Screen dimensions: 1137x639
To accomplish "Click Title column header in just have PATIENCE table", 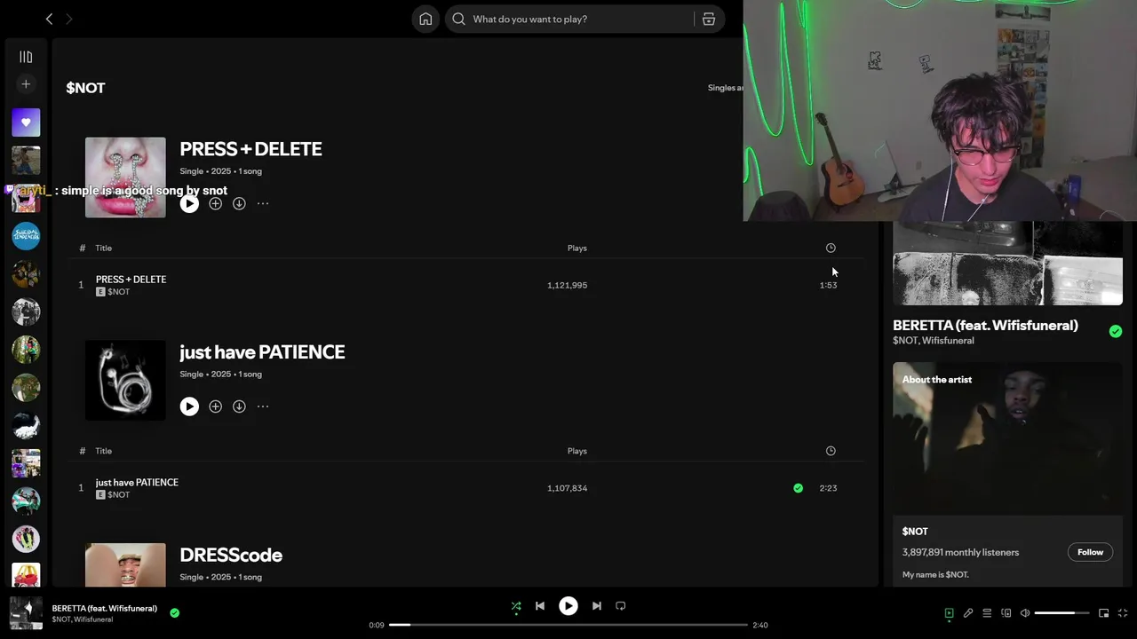I will pos(104,451).
